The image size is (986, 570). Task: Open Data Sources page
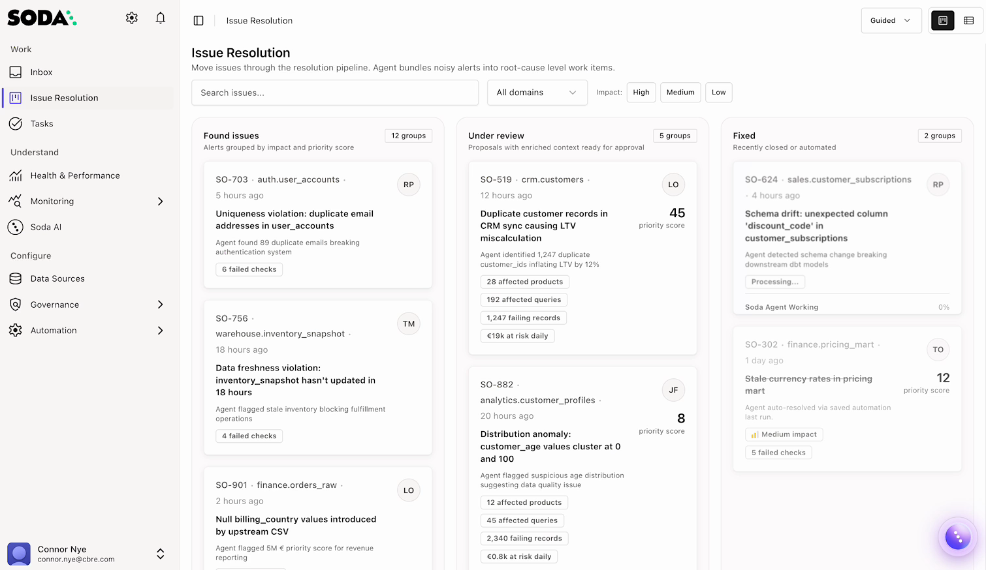tap(88, 278)
